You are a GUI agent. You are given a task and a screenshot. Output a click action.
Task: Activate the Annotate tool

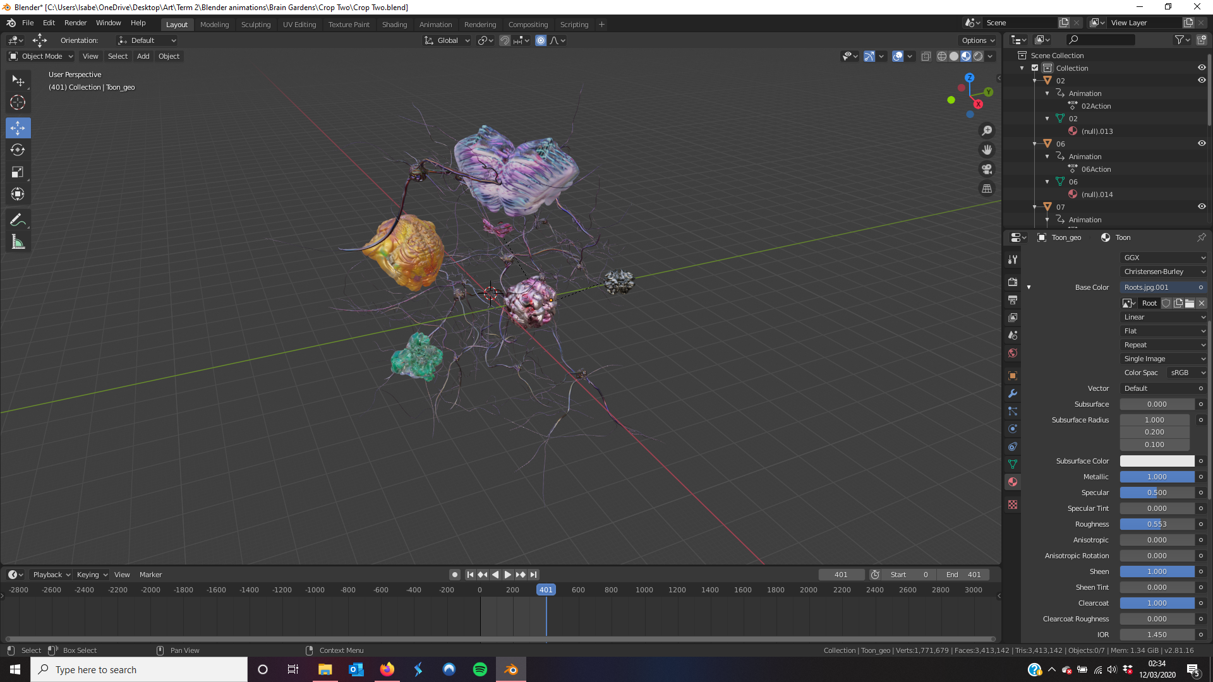click(18, 220)
